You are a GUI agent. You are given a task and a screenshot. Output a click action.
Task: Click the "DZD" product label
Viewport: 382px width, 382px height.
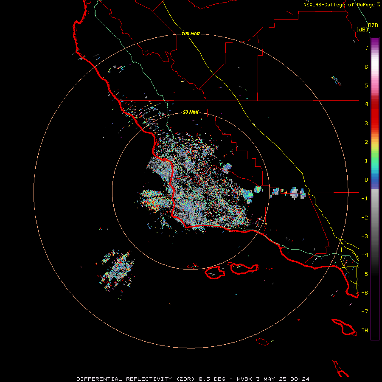point(373,25)
